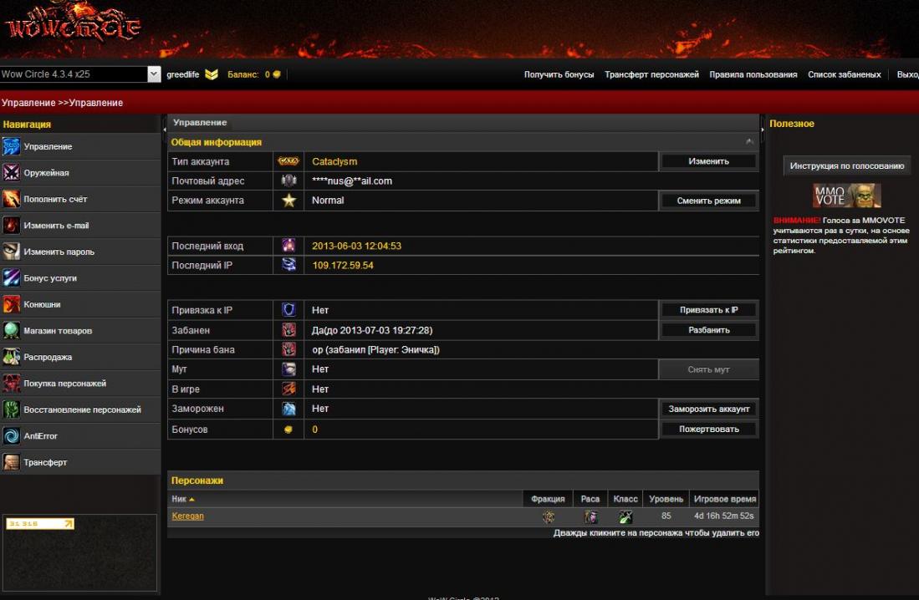
Task: Open Получить бонусы in the top menu
Action: (559, 74)
